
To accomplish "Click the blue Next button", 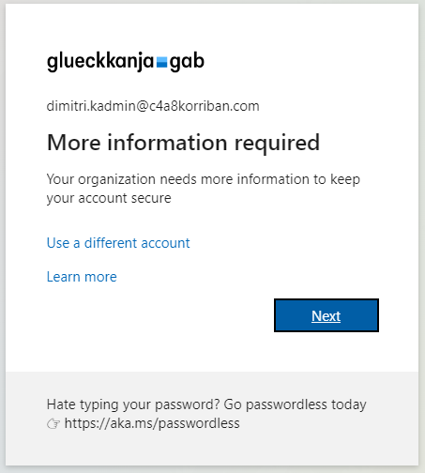I will 326,315.
